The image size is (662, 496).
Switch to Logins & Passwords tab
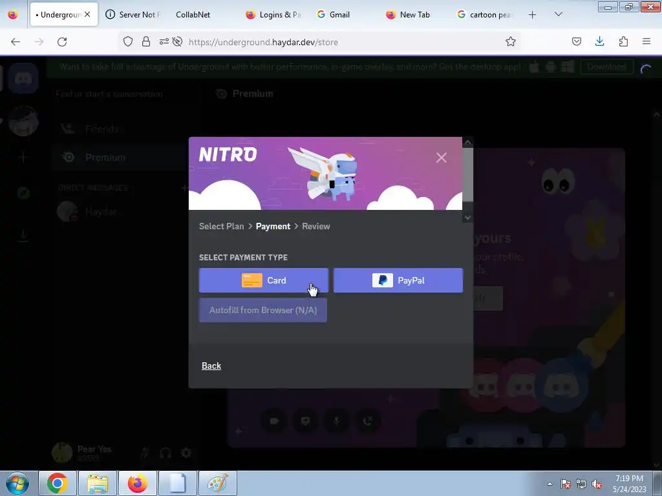coord(274,15)
